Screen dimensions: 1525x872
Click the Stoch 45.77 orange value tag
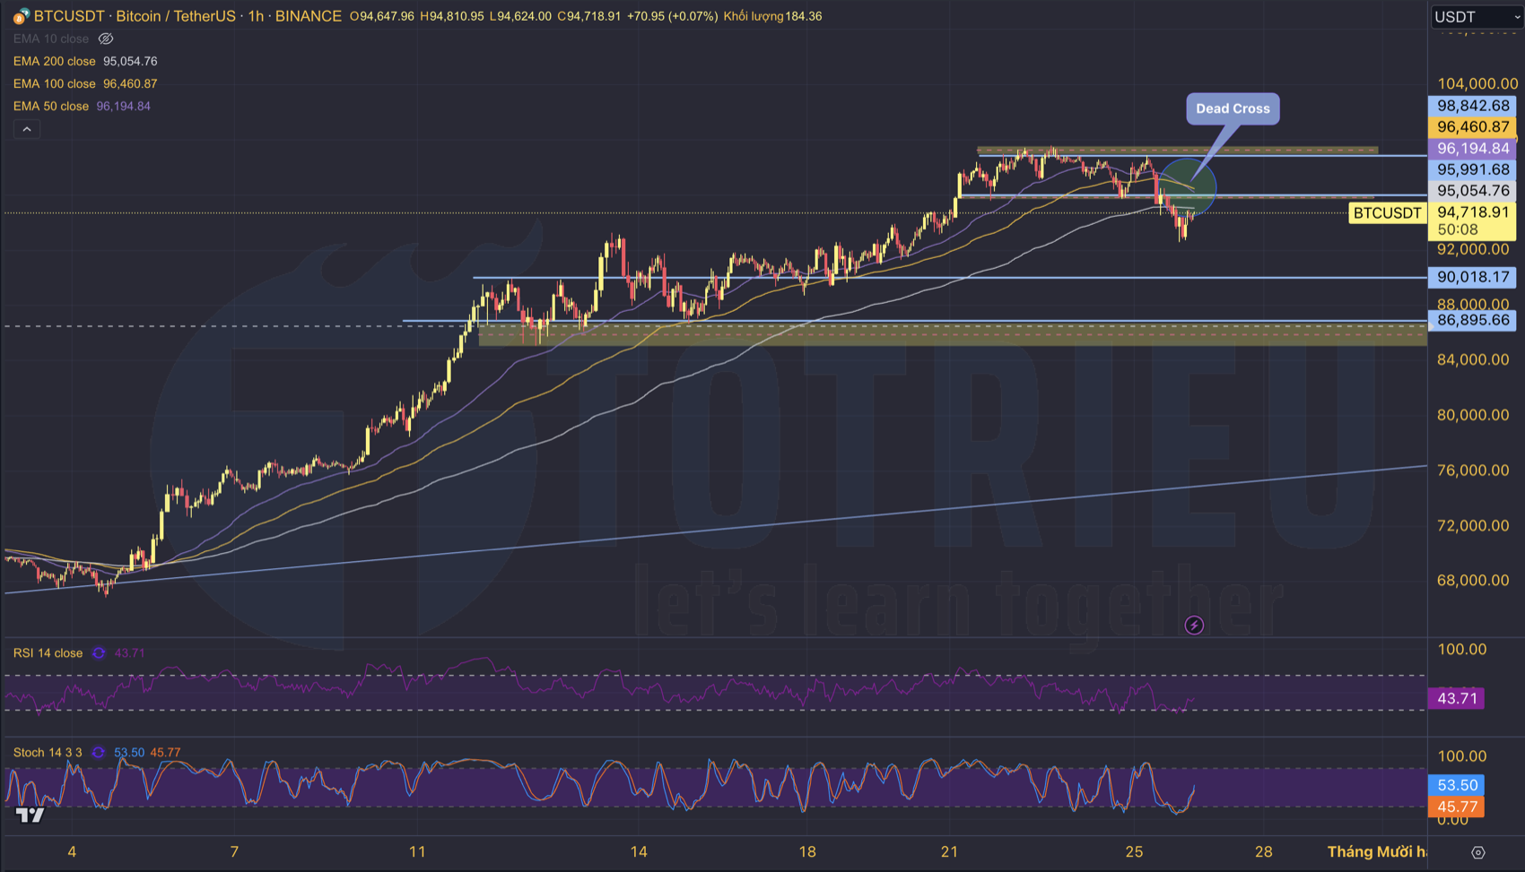[1456, 807]
